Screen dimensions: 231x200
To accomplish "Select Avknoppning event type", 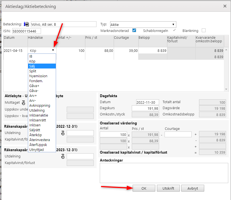I will click(42, 105).
